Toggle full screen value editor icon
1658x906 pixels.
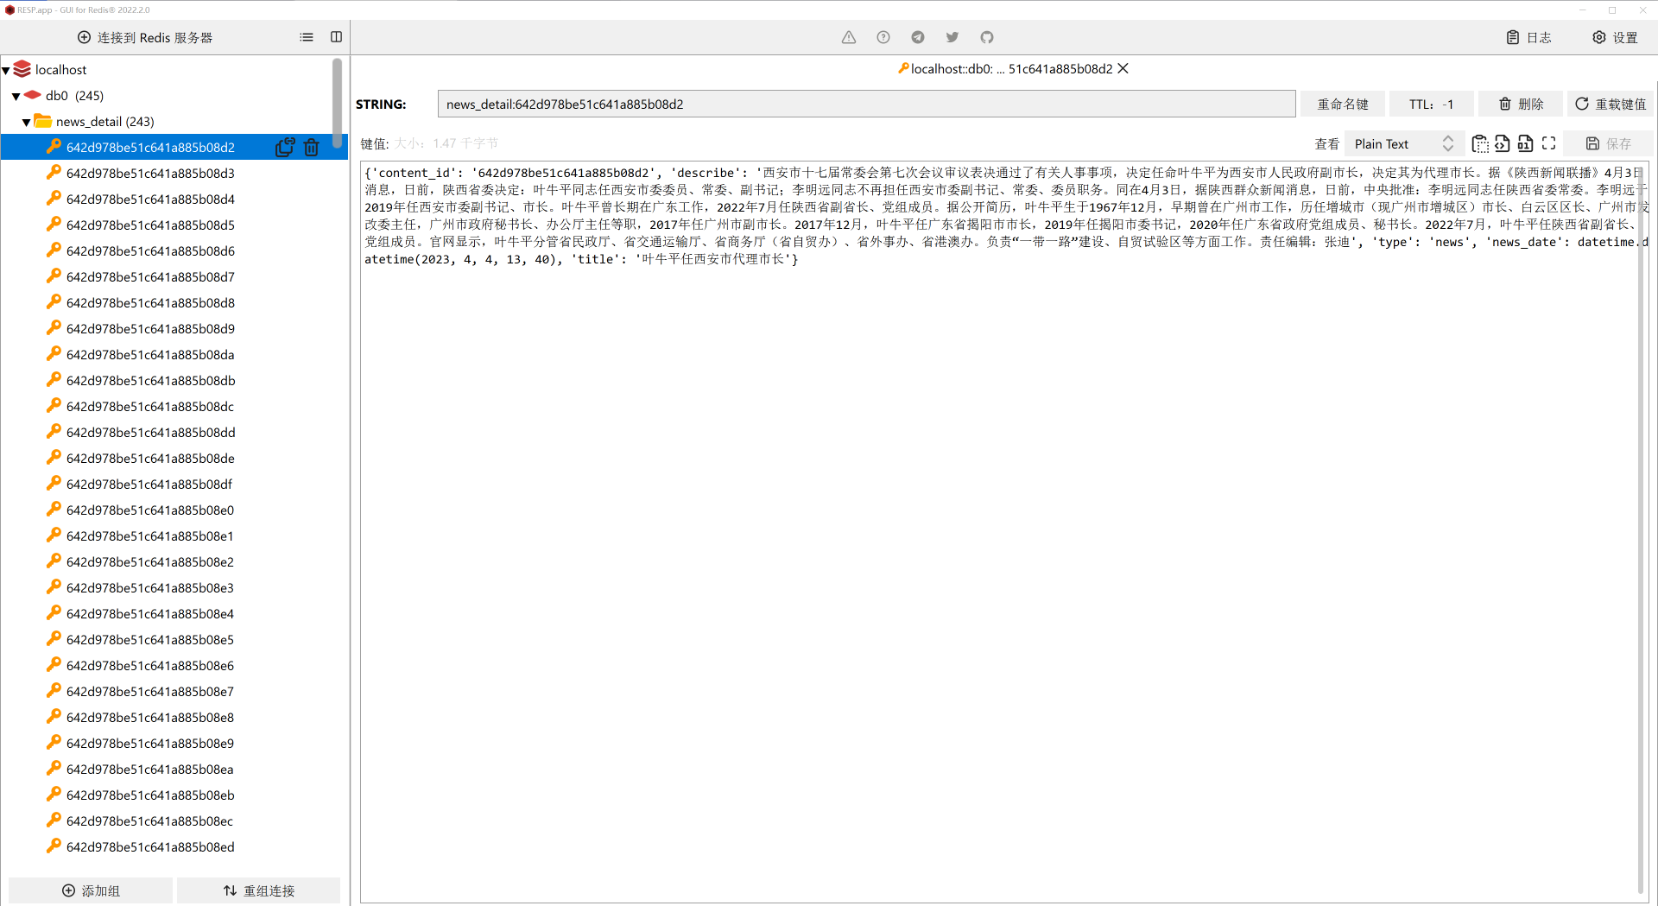1549,144
